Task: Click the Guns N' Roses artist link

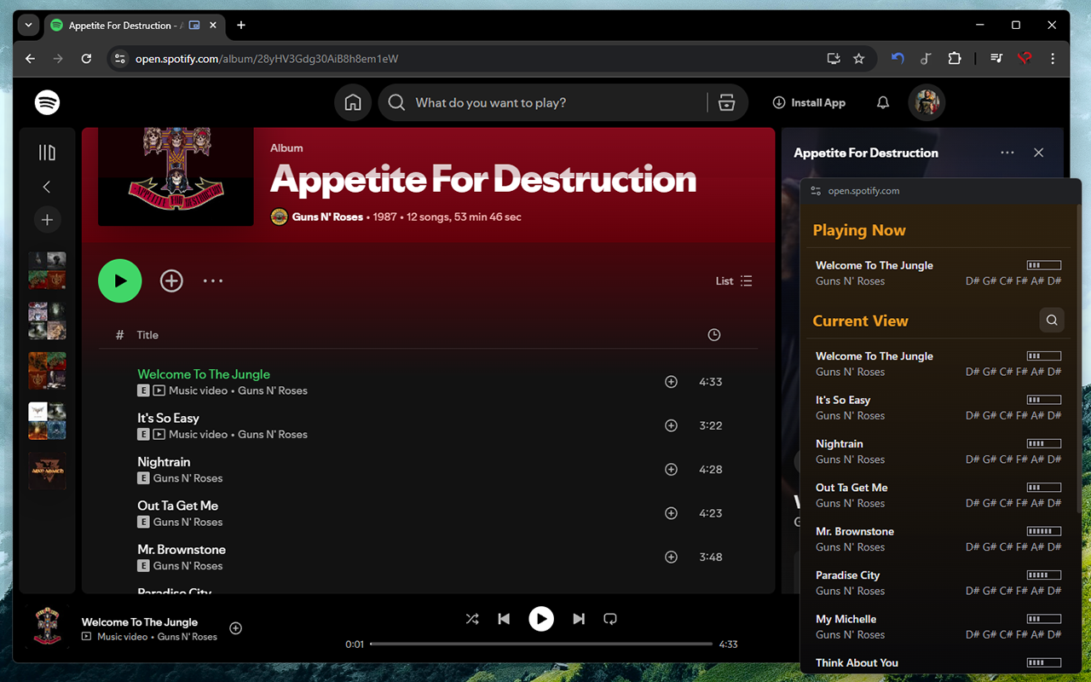Action: 327,217
